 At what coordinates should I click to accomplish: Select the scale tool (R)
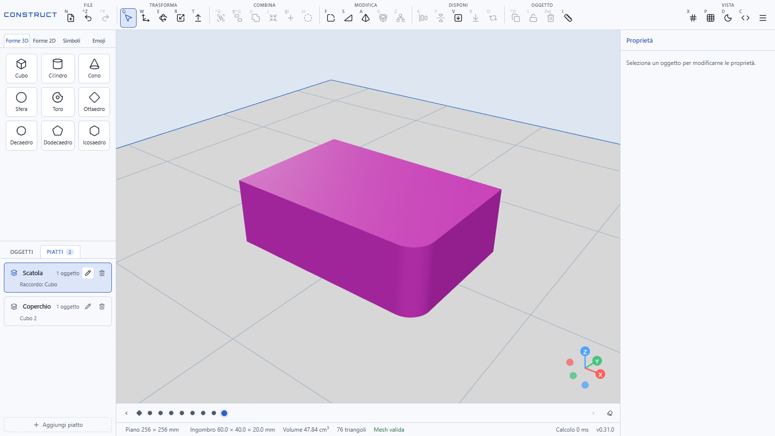tap(181, 18)
